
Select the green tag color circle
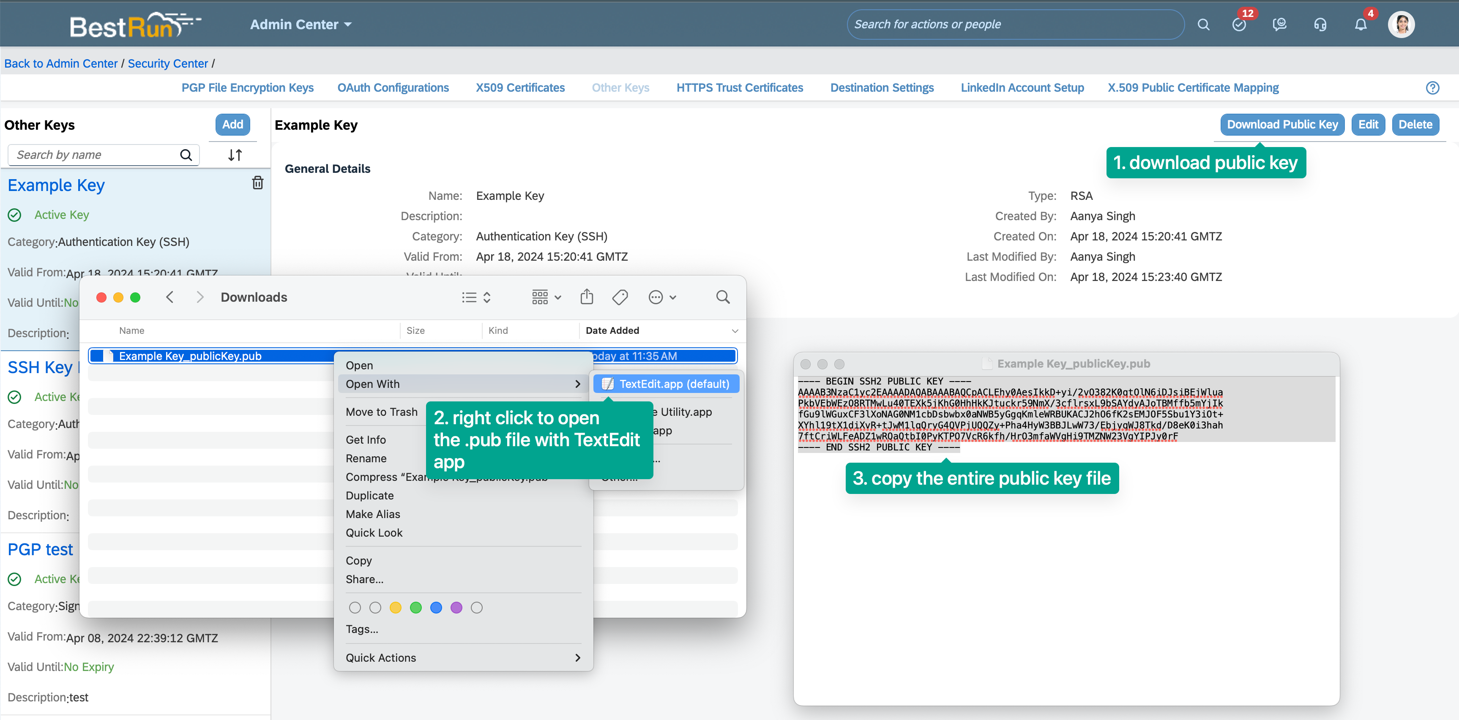coord(416,607)
